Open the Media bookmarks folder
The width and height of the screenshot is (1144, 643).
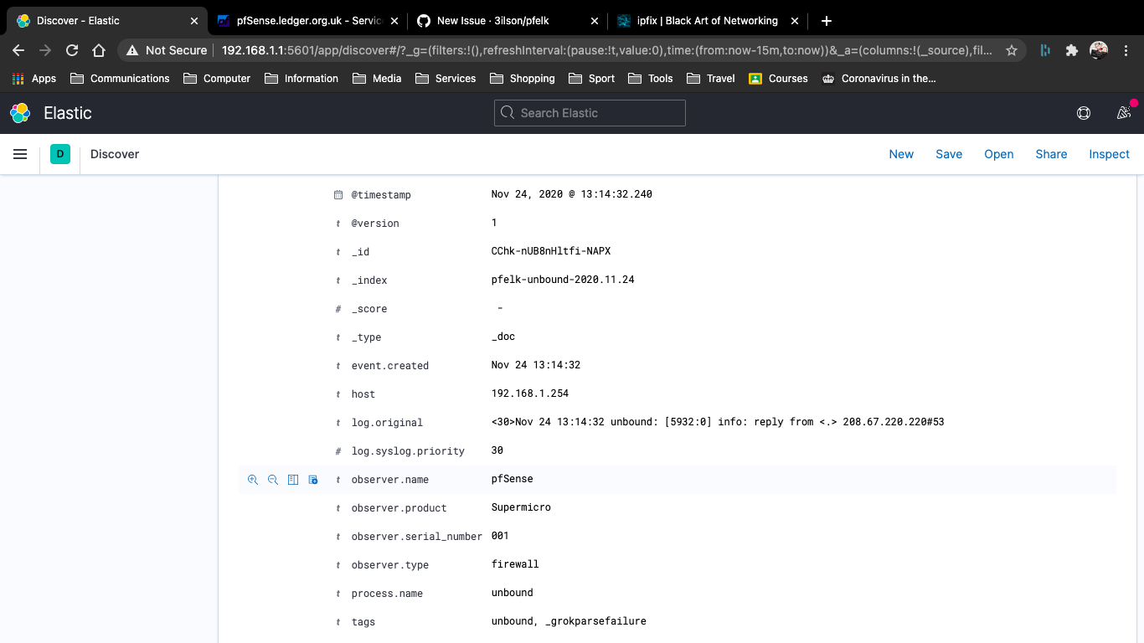(x=377, y=78)
